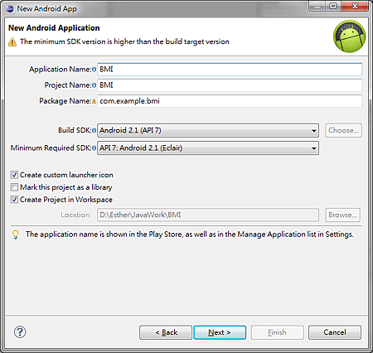This screenshot has width=373, height=353.
Task: Uncheck Create custom launcher icon
Action: pyautogui.click(x=14, y=175)
